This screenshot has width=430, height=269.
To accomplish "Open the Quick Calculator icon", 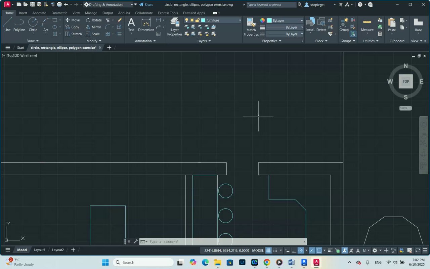I will (380, 34).
